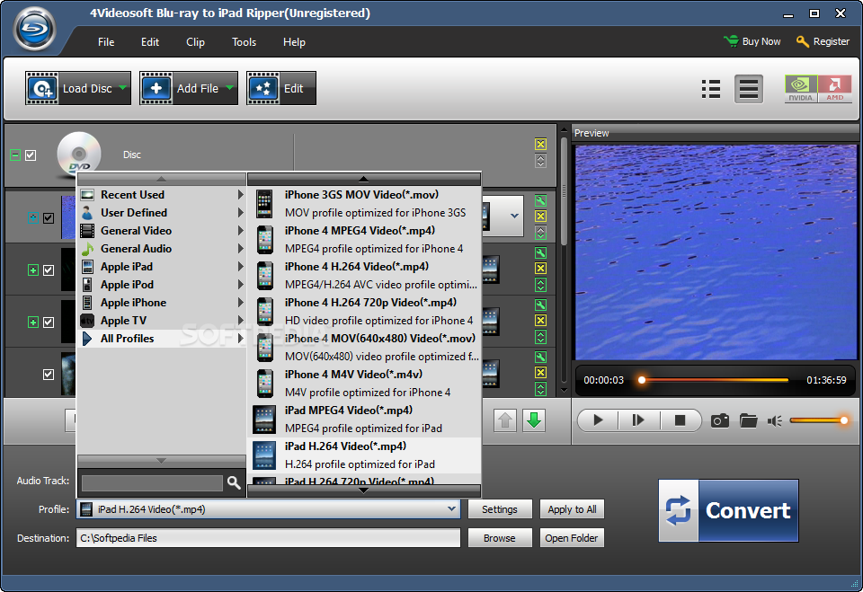Screen dimensions: 863x592
Task: Open the Profile combo box
Action: 269,509
